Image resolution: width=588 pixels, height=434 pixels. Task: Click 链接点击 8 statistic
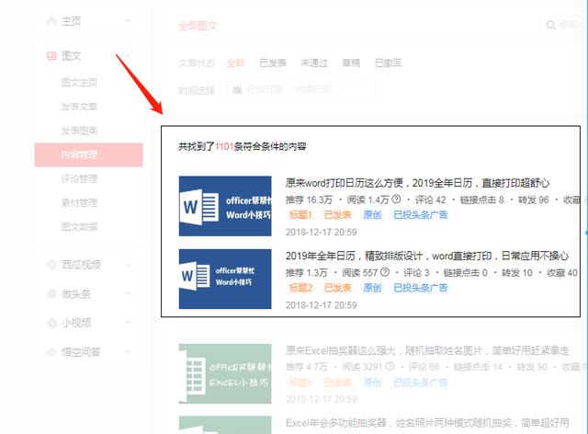pos(481,200)
